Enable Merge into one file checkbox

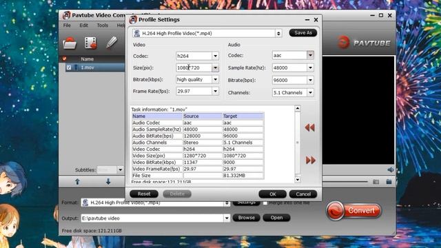265,203
